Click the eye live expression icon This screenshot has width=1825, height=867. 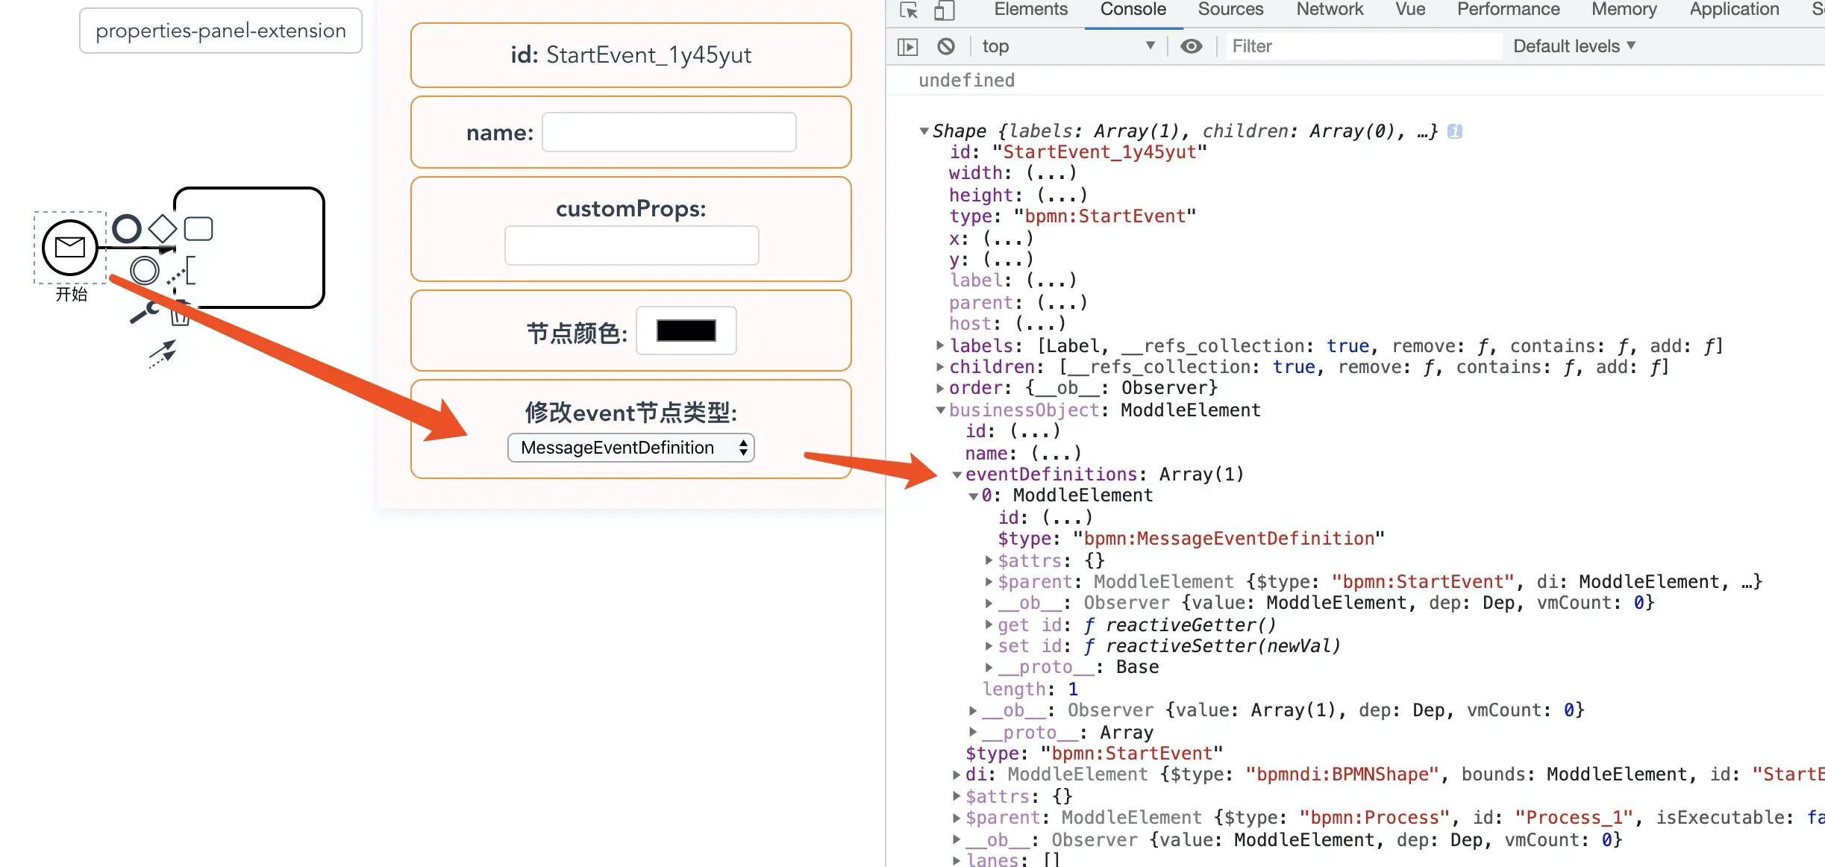[1192, 46]
